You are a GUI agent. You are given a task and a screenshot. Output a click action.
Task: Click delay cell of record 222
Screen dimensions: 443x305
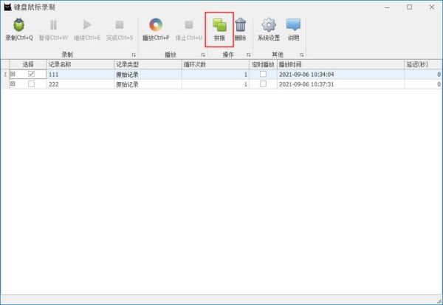pos(423,84)
